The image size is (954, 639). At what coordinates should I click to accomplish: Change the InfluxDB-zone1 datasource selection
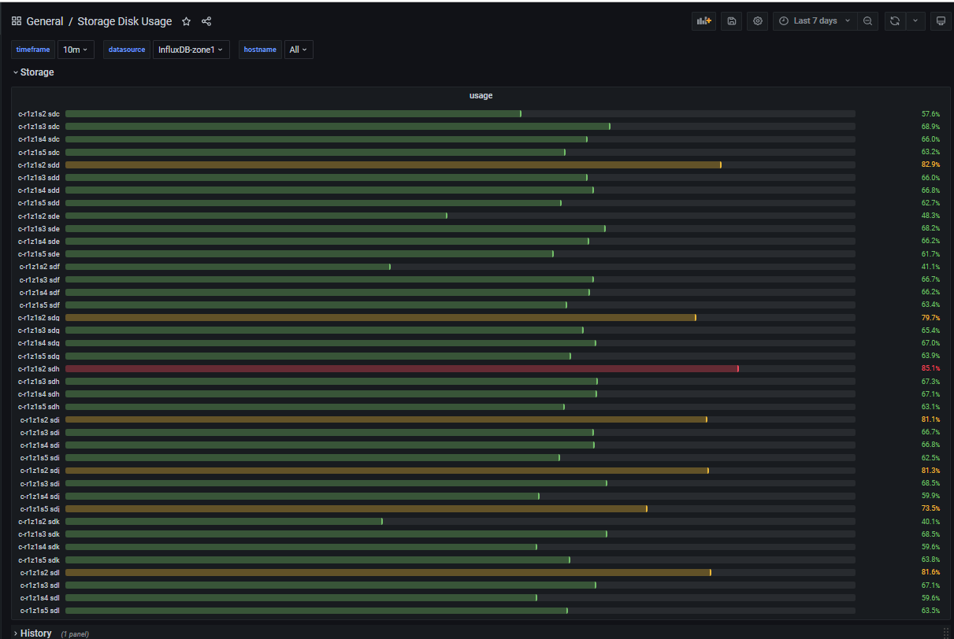(191, 50)
